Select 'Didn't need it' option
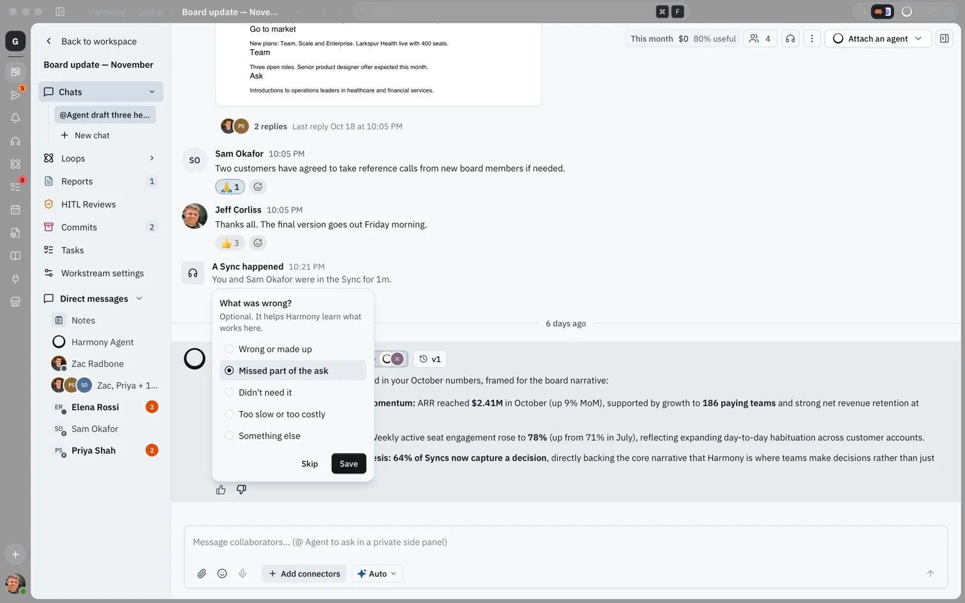965x603 pixels. tap(293, 392)
